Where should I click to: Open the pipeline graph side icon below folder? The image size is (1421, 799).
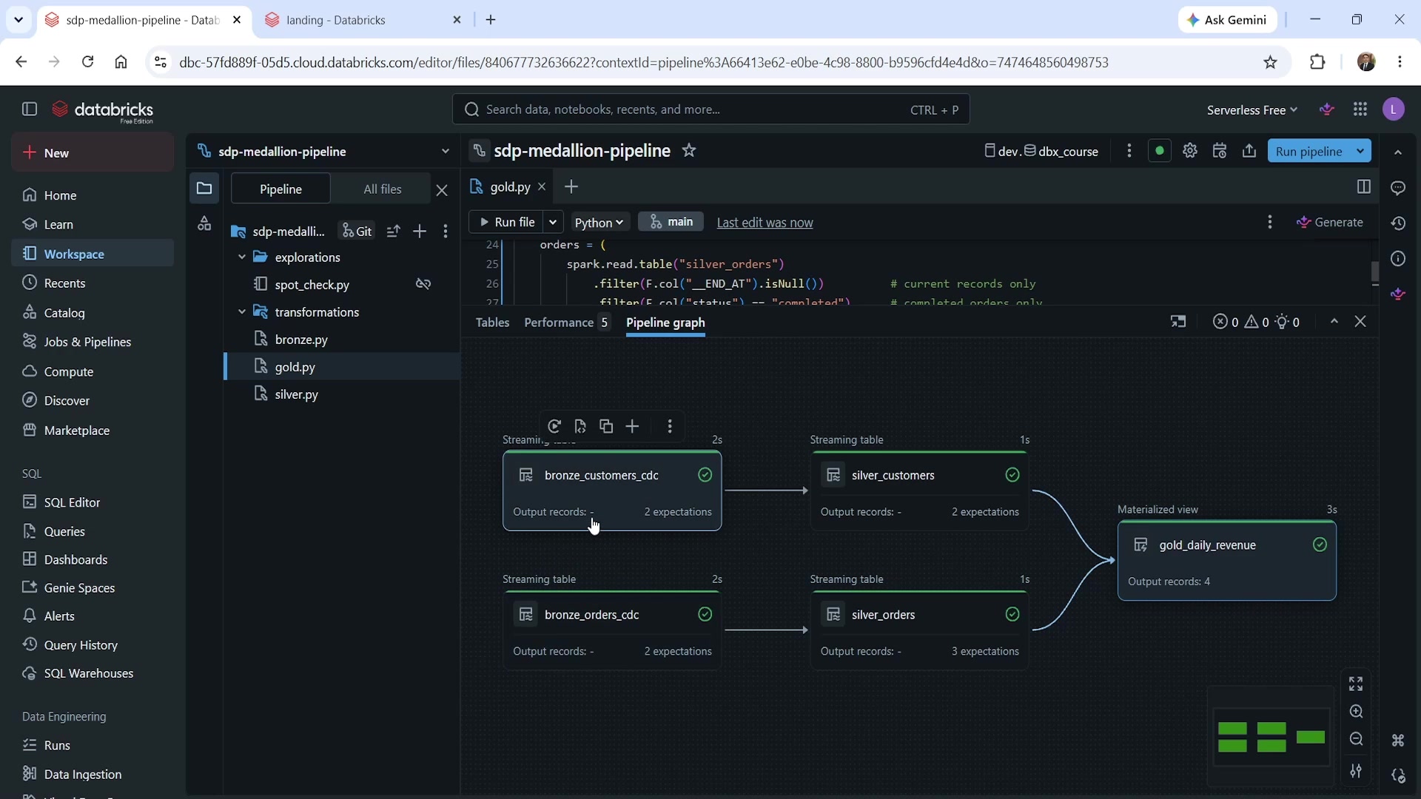pos(204,223)
